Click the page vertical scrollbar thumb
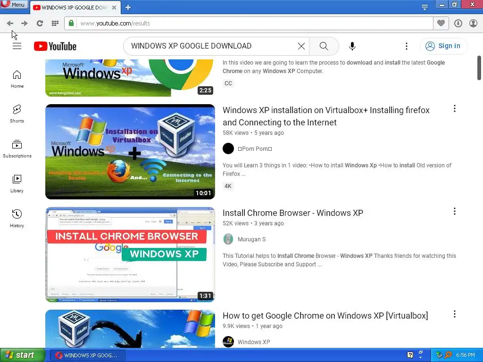The image size is (483, 362). [x=479, y=68]
